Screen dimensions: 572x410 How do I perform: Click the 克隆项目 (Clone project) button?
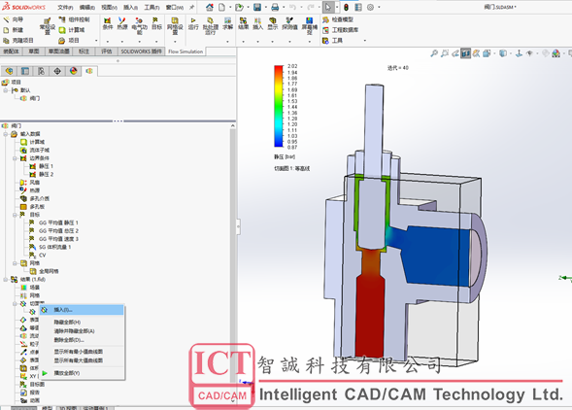click(18, 40)
